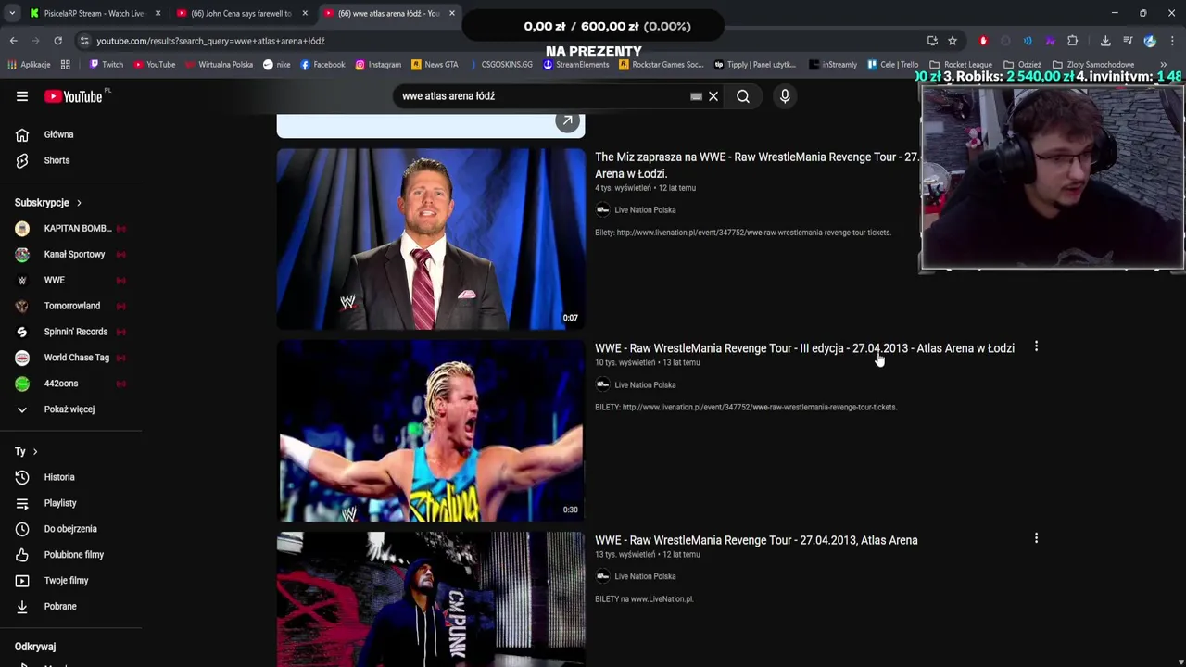This screenshot has width=1186, height=667.
Task: Open Instagram bookmark
Action: (378, 65)
